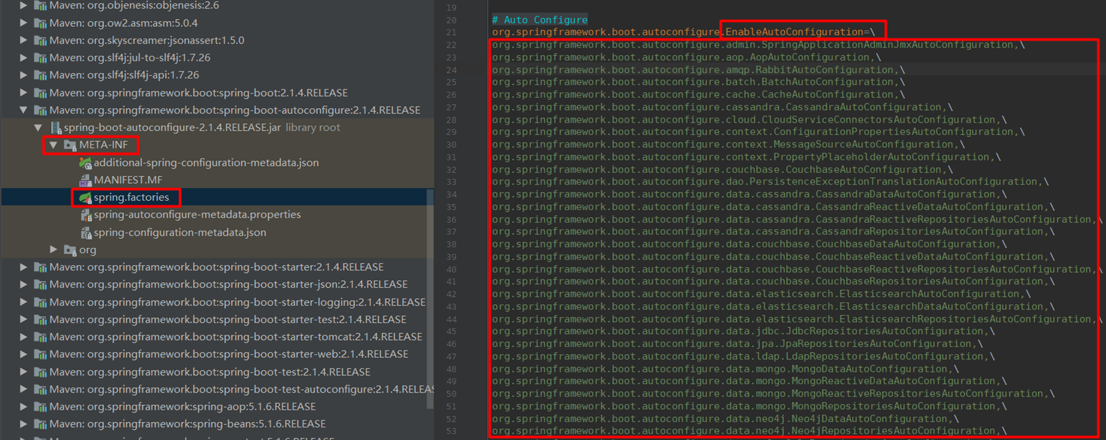The width and height of the screenshot is (1106, 440).
Task: Click the Neo4jDataAutoConfiguration line
Action: click(725, 419)
